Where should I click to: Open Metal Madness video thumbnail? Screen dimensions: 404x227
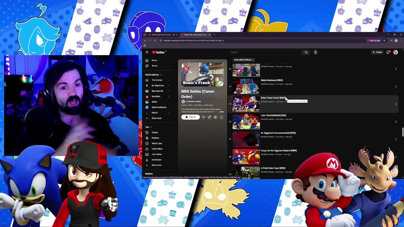point(246,86)
